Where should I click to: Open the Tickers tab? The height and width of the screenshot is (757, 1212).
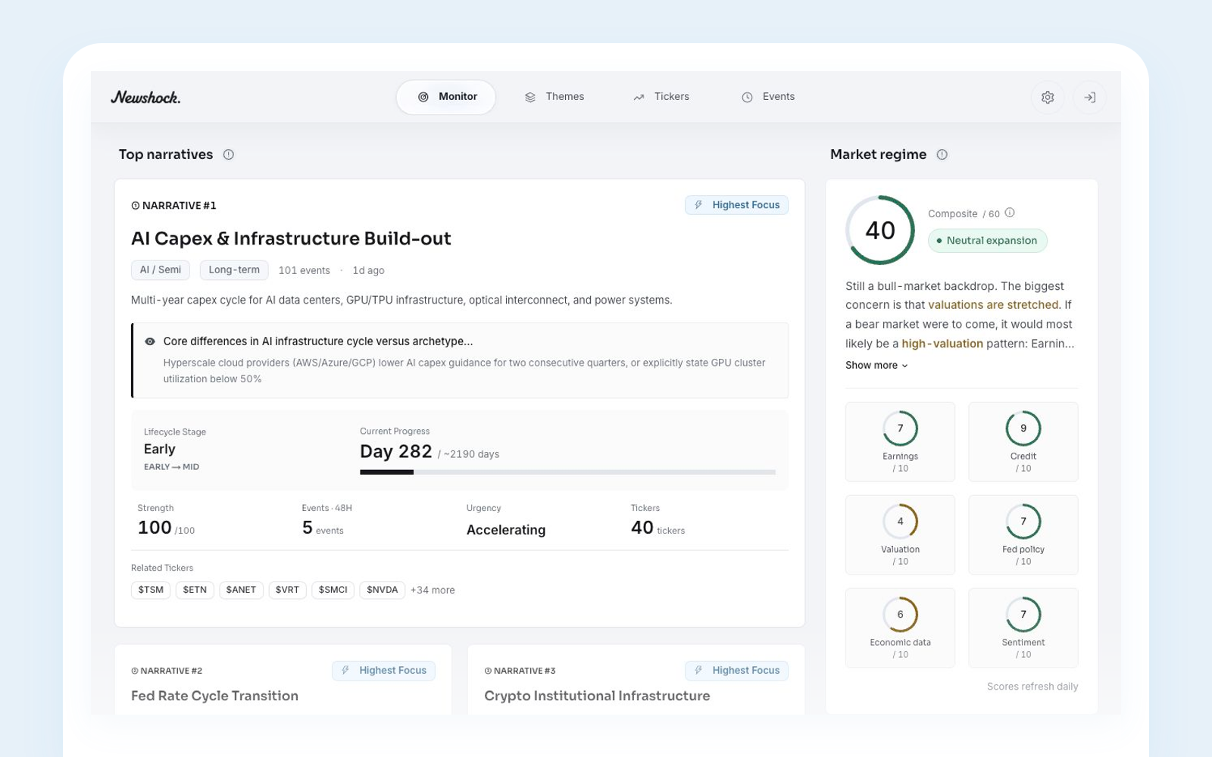tap(661, 97)
